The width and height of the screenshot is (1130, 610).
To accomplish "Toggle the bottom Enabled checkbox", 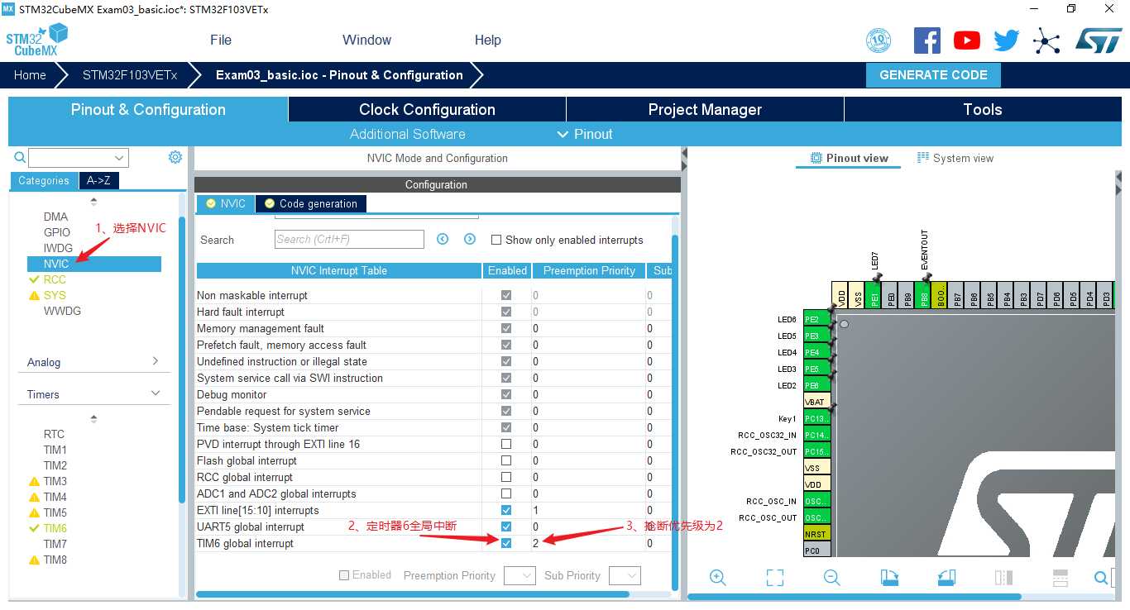I will click(344, 575).
